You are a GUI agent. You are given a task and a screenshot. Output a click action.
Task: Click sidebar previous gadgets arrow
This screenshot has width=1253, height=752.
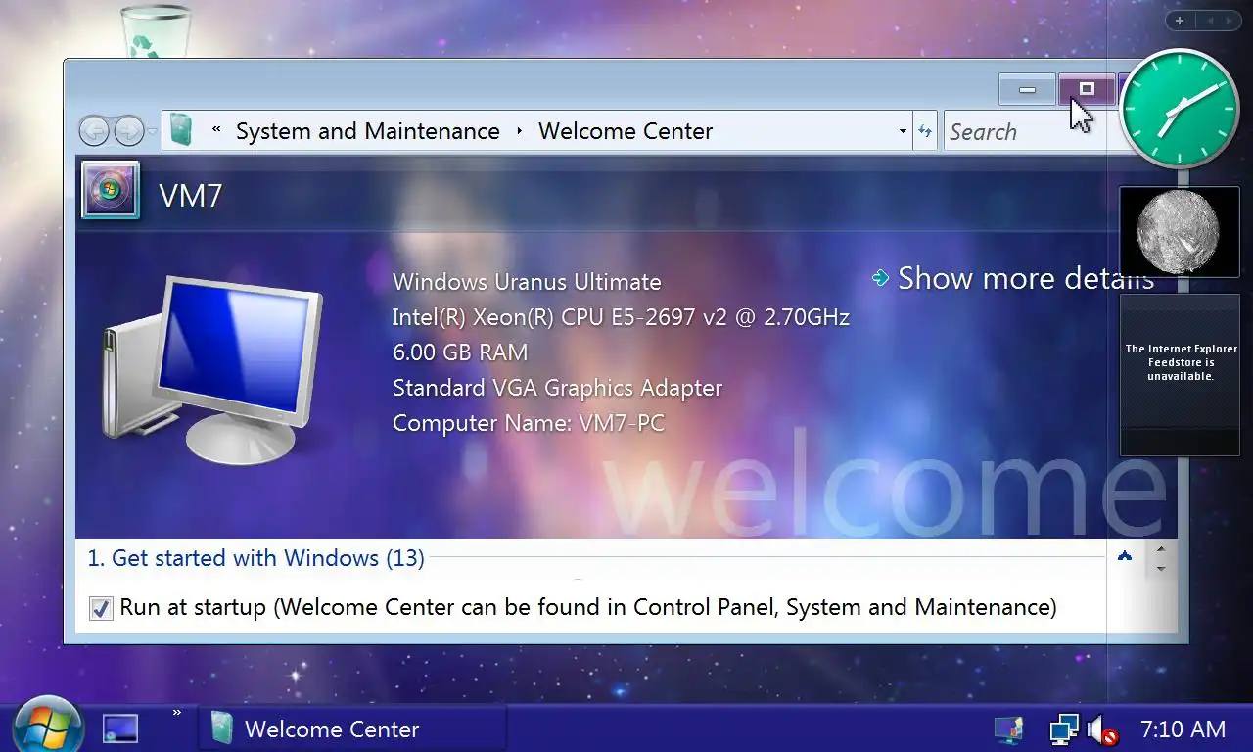point(1209,20)
